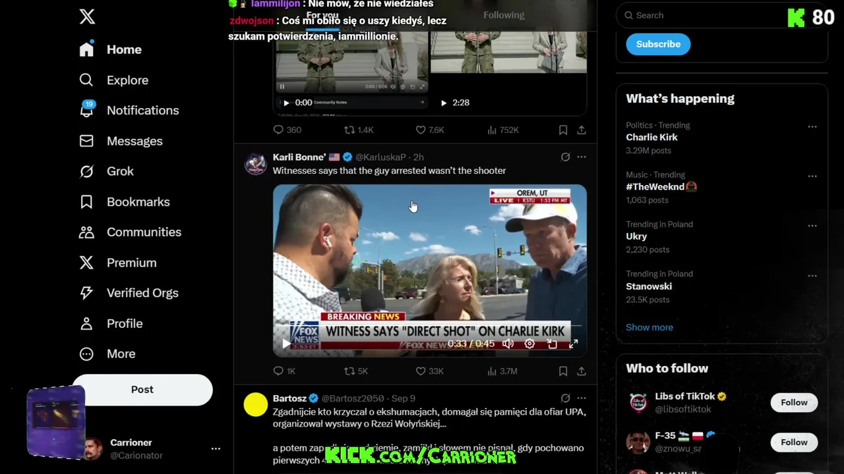This screenshot has height=474, width=844.
Task: Open Bartosz yellow profile avatar
Action: coord(256,405)
